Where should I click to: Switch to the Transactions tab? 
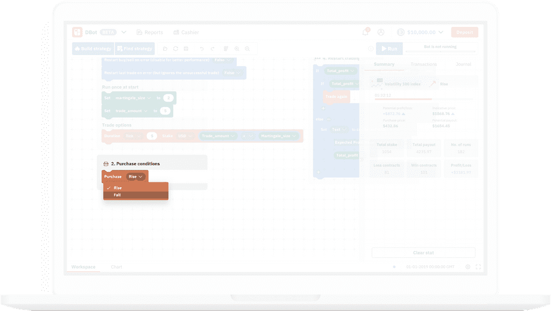pyautogui.click(x=423, y=65)
